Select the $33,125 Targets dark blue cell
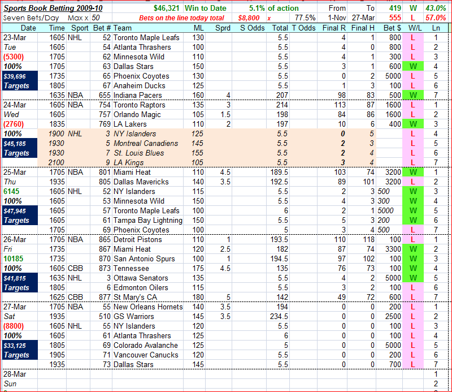The image size is (452, 392). coord(20,350)
